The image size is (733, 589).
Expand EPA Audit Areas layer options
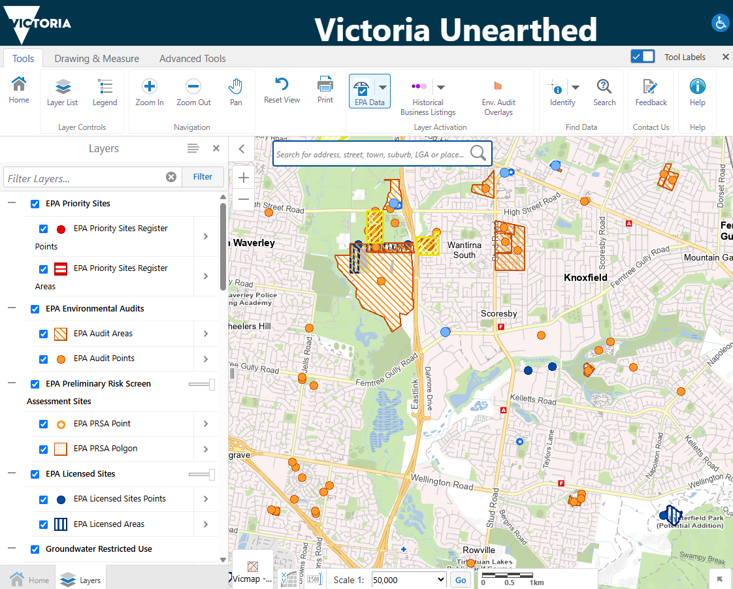point(206,334)
